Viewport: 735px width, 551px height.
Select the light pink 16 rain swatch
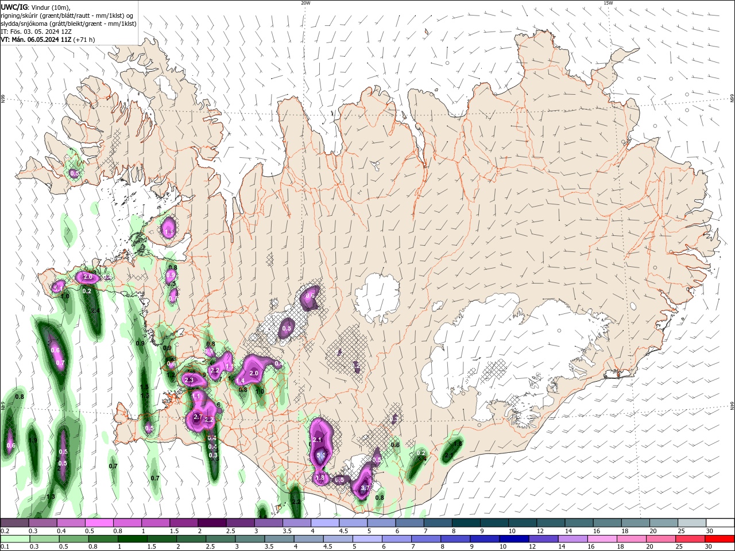click(602, 539)
